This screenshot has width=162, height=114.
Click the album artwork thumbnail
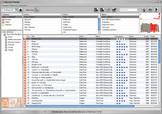pos(150,24)
